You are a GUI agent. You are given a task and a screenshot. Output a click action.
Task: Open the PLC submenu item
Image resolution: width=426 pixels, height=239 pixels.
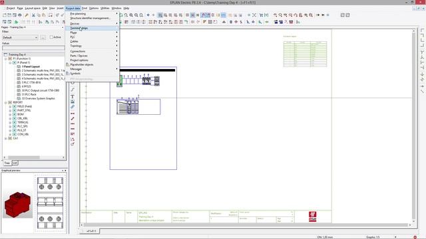(92, 37)
